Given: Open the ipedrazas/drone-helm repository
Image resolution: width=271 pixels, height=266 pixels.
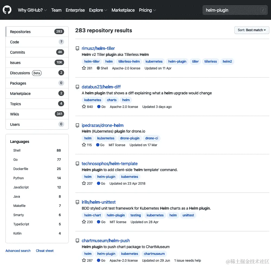Looking at the screenshot, I should pyautogui.click(x=102, y=125).
